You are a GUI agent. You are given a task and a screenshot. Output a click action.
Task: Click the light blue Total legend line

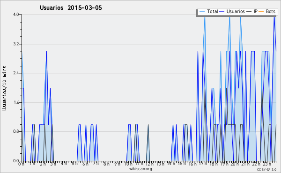(202, 12)
